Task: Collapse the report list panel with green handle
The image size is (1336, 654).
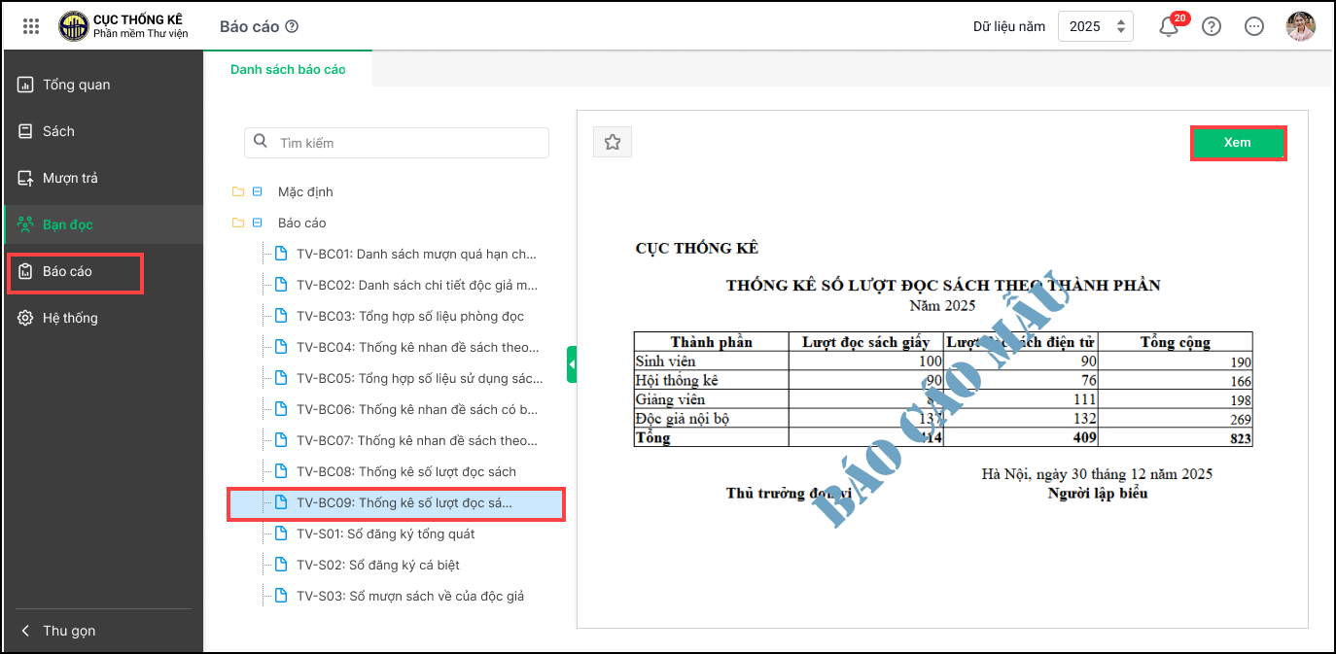Action: tap(572, 364)
